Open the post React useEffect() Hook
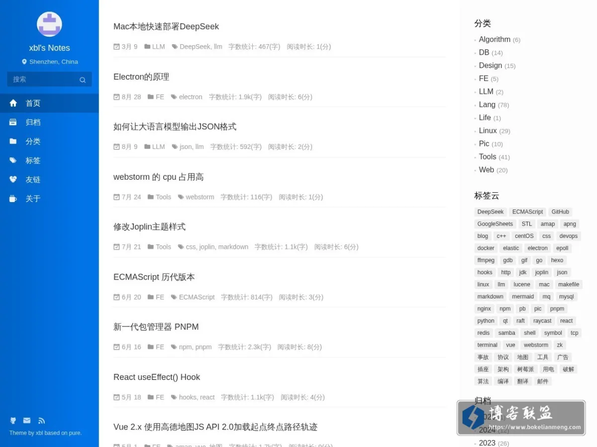The image size is (597, 447). 157,377
